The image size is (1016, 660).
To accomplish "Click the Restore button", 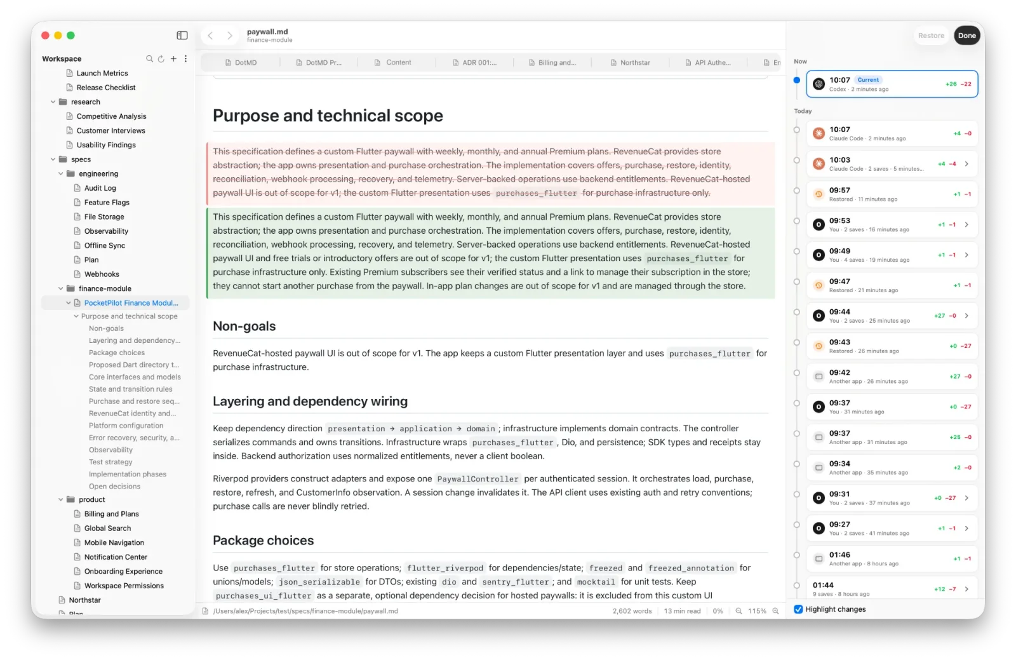I will (x=931, y=36).
